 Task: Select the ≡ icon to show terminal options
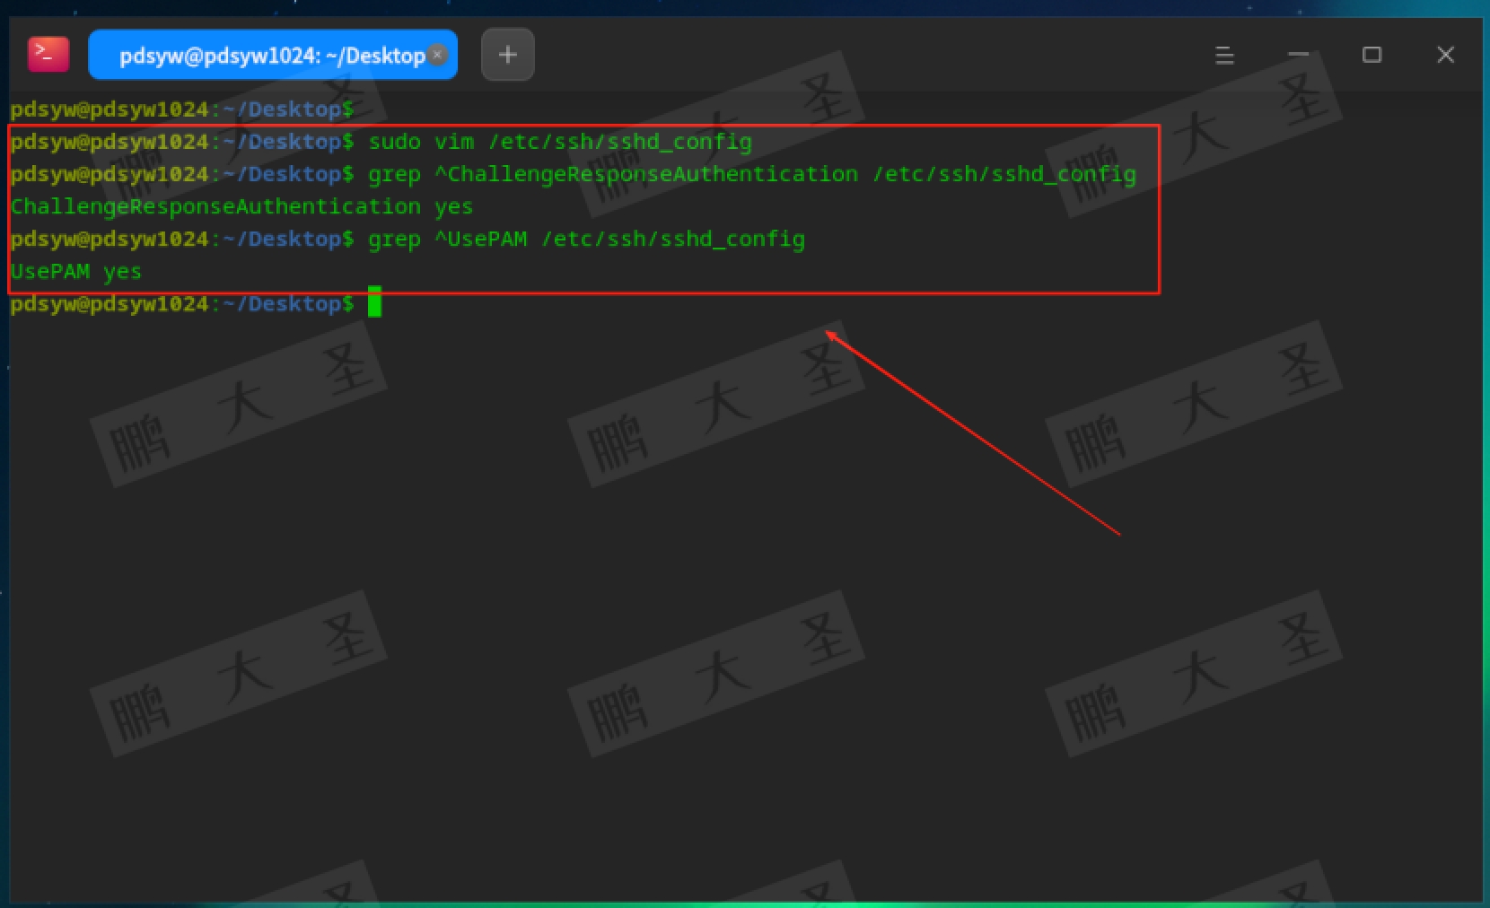pyautogui.click(x=1224, y=55)
